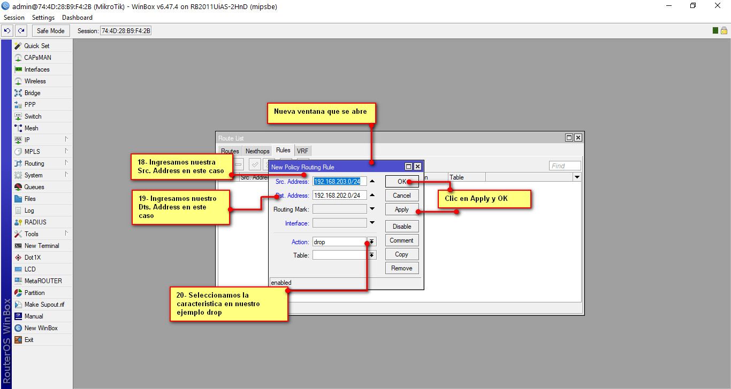Open the Bridge sidebar item
Viewport: 731px width, 389px height.
pyautogui.click(x=32, y=93)
